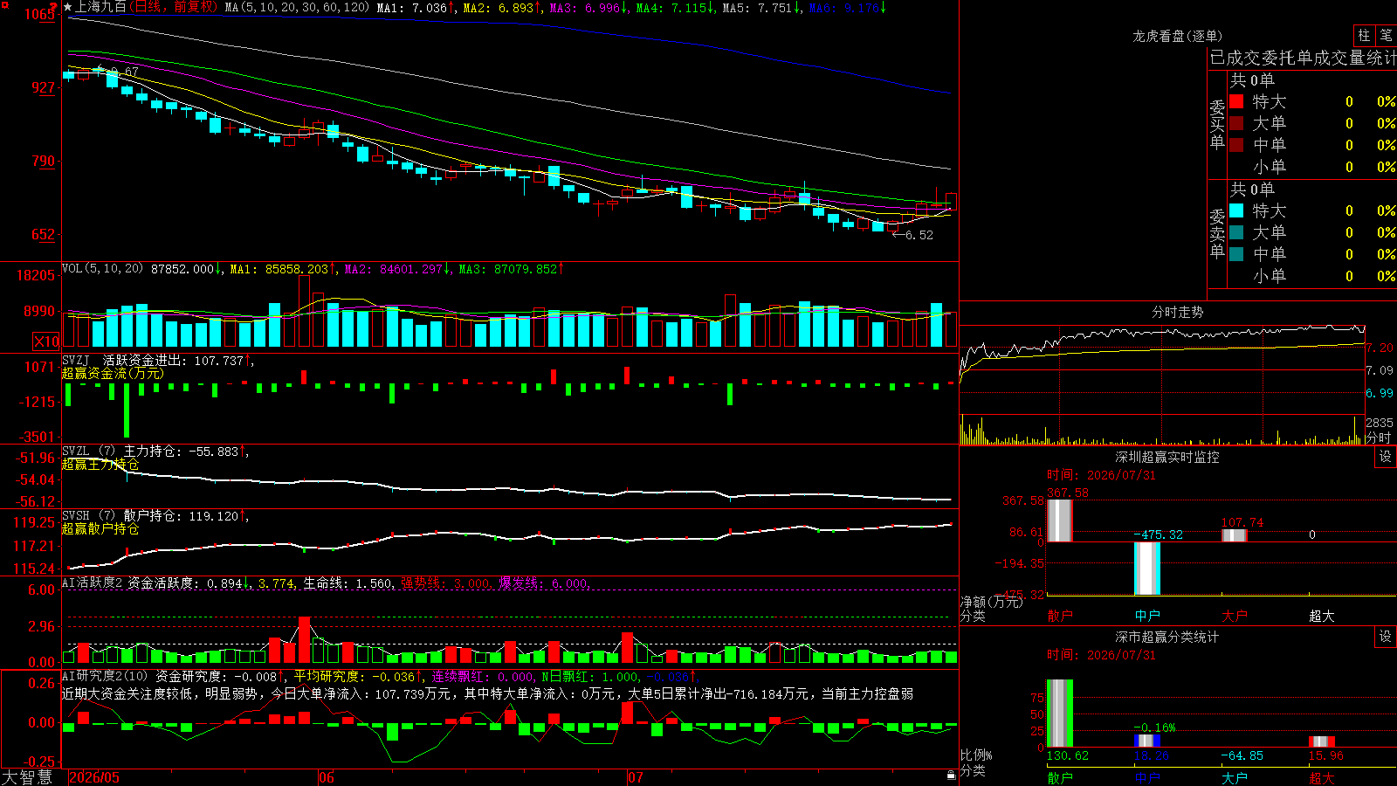Open 设 settings for 深市超赢分类统计
Screen dimensions: 1397x786
tap(1386, 637)
